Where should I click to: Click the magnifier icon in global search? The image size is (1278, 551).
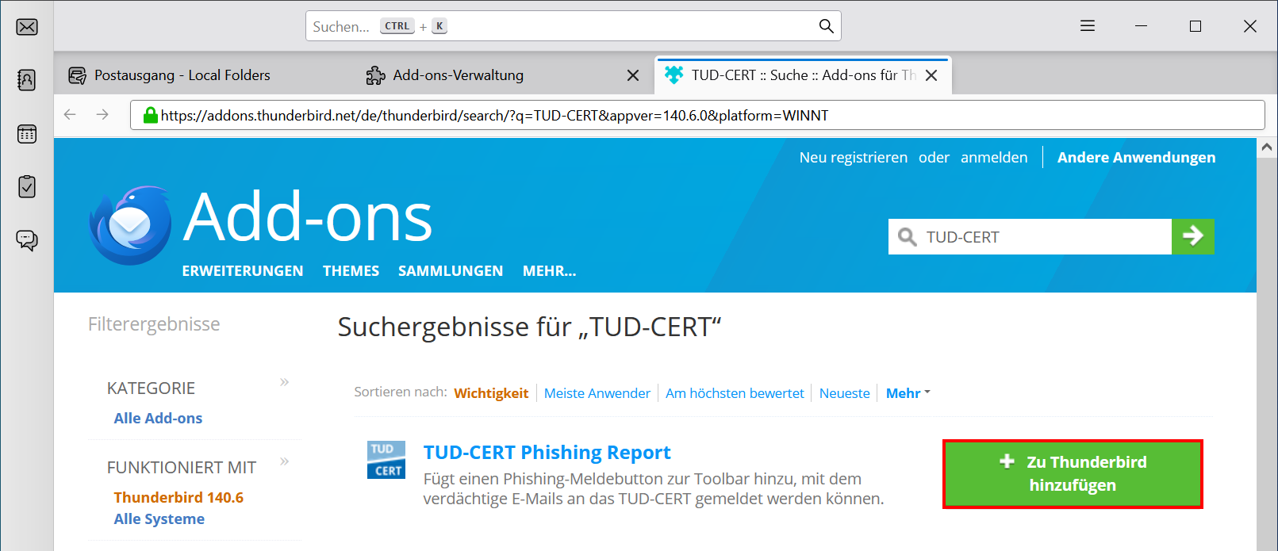coord(826,26)
